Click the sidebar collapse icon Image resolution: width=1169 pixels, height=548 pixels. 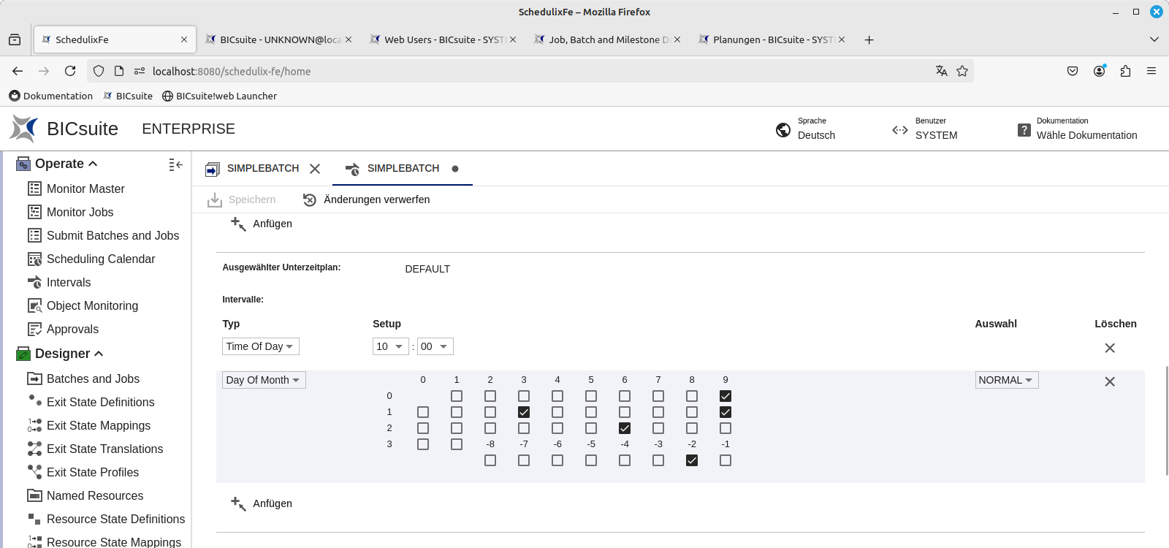(x=175, y=164)
